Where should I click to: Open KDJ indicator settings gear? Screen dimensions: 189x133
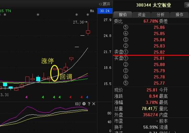pyautogui.click(x=84, y=104)
